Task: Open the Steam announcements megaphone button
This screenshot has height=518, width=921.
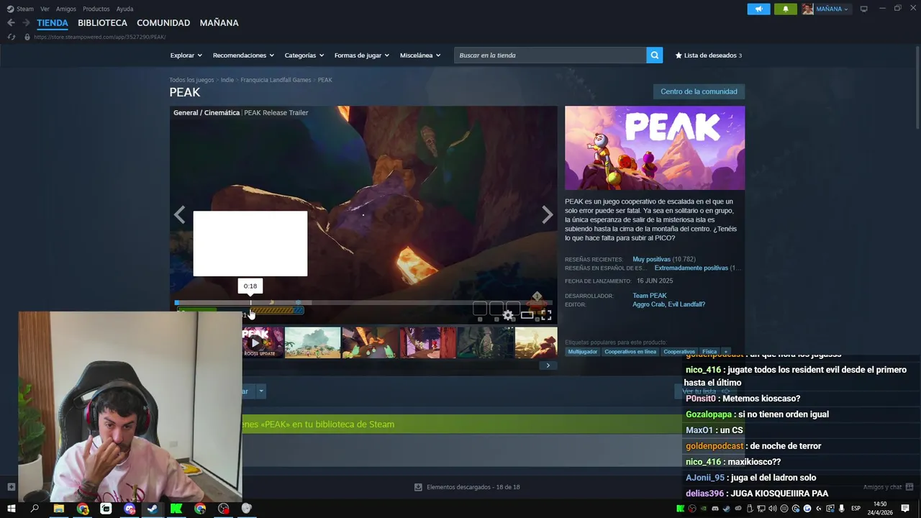Action: click(x=758, y=9)
